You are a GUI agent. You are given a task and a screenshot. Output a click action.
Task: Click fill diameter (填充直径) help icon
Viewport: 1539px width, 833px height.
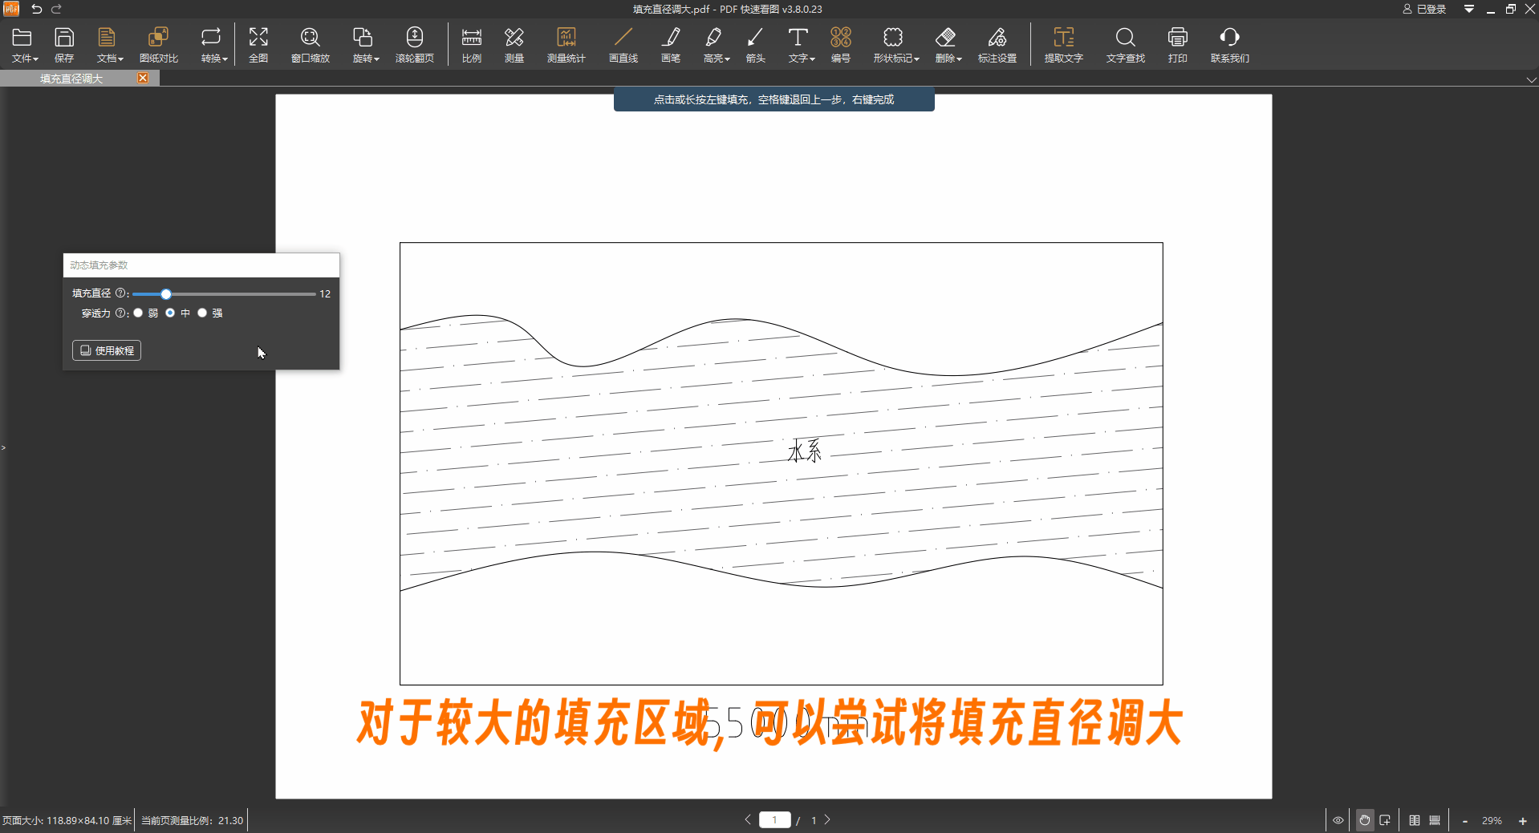(x=120, y=293)
